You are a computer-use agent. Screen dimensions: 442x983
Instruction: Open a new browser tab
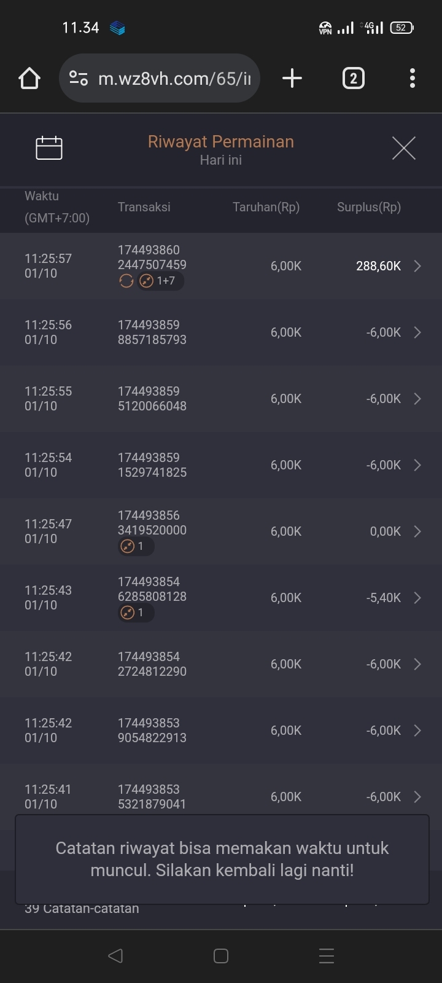pos(292,78)
